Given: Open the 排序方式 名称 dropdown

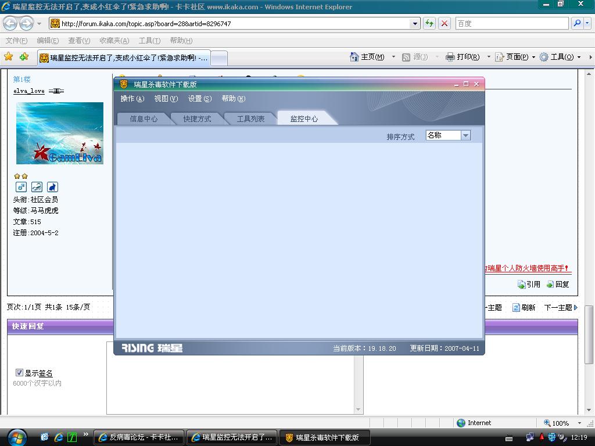Looking at the screenshot, I should coord(448,135).
